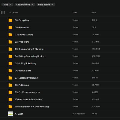120x120 pixels.
Task: Click the 99.7 MB size value
Action: click(x=95, y=85)
